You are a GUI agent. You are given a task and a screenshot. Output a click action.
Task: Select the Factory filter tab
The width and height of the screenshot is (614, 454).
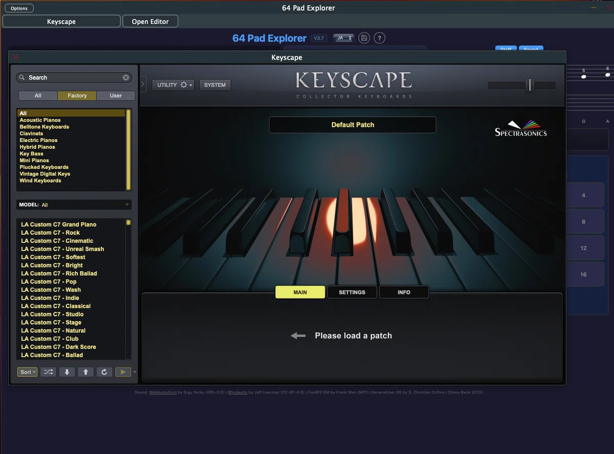point(77,96)
